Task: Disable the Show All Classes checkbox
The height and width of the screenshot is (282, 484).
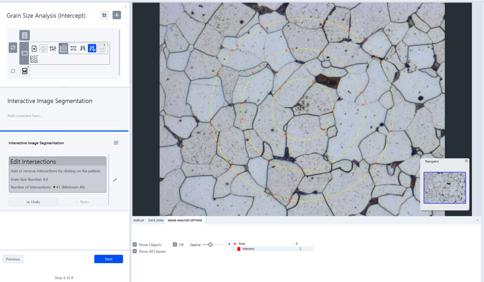Action: point(135,251)
